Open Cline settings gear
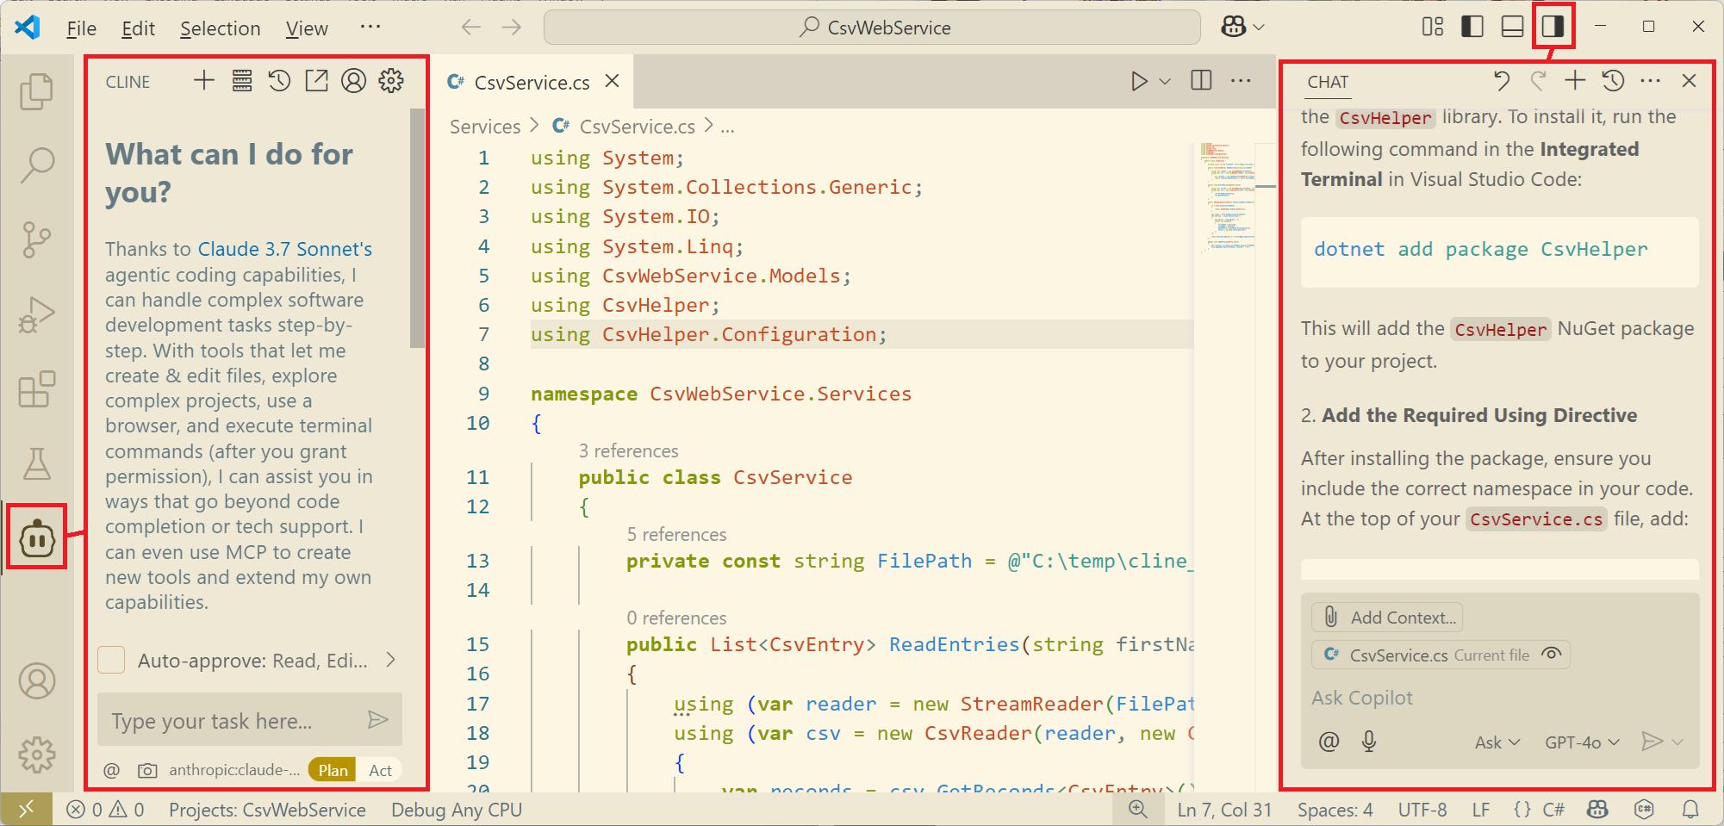The image size is (1724, 826). click(x=391, y=81)
